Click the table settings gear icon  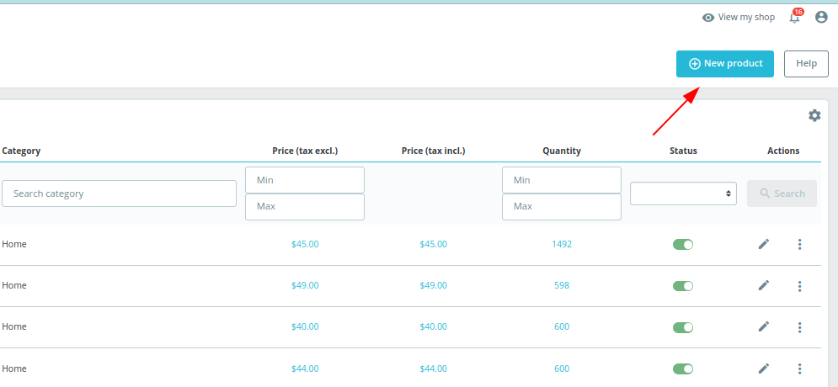pos(814,115)
